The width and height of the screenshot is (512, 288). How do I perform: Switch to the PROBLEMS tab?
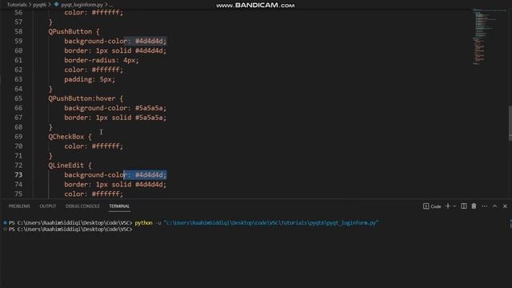[x=19, y=206]
